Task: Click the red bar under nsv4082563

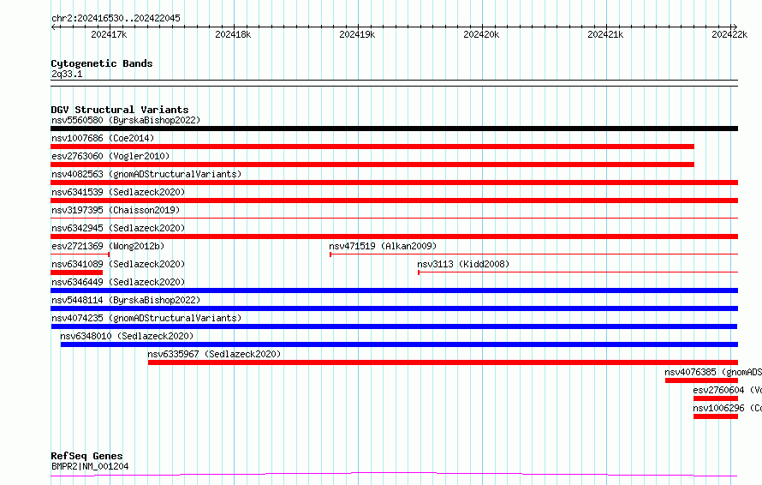Action: click(x=394, y=183)
